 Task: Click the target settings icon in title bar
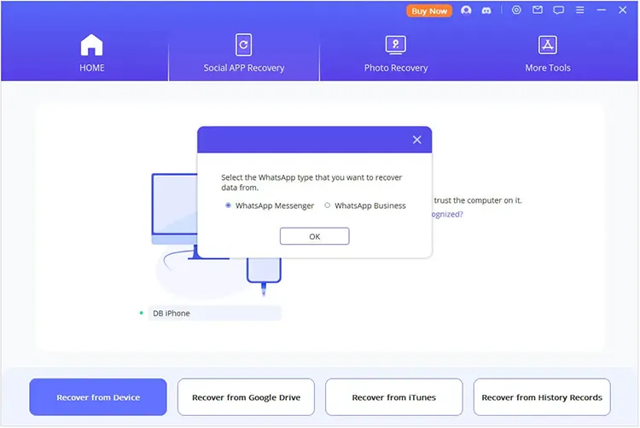516,10
